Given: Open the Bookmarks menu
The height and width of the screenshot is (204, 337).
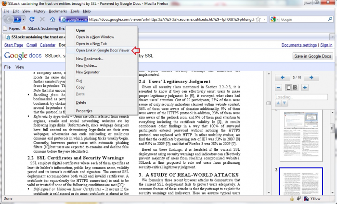Looking at the screenshot, I should click(x=58, y=12).
